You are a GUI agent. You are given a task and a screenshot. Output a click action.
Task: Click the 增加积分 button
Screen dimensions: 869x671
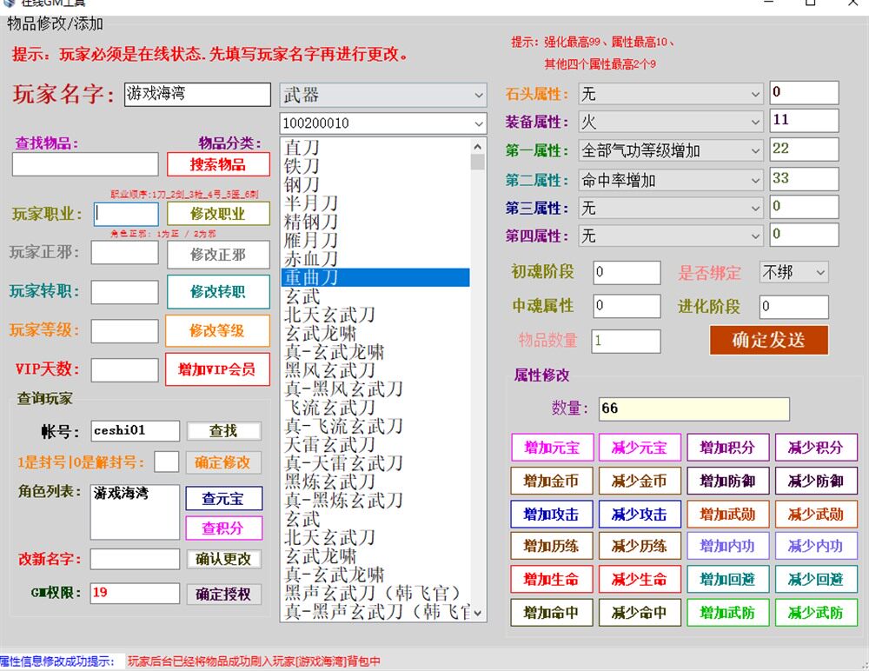pos(727,448)
